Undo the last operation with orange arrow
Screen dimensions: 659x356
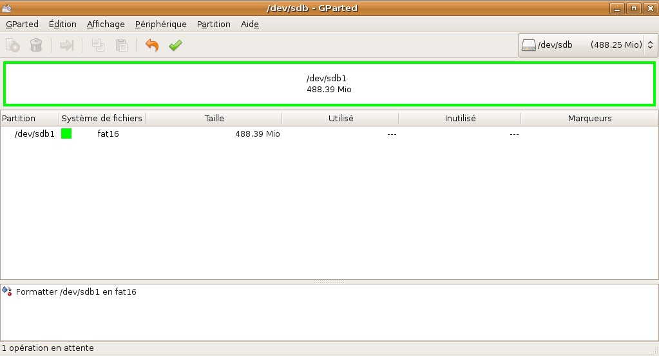(152, 45)
